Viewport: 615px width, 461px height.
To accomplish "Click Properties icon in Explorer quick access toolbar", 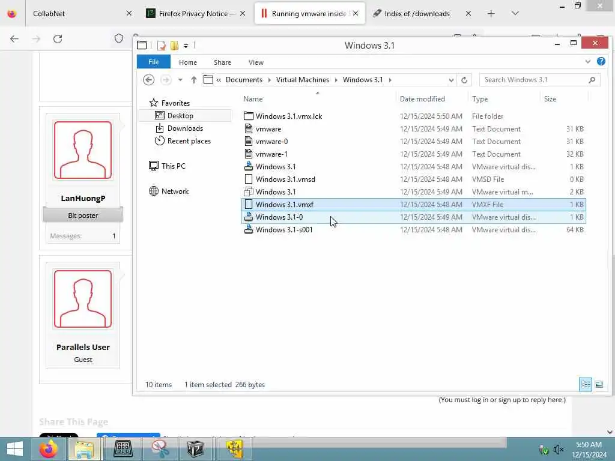I will coord(161,46).
